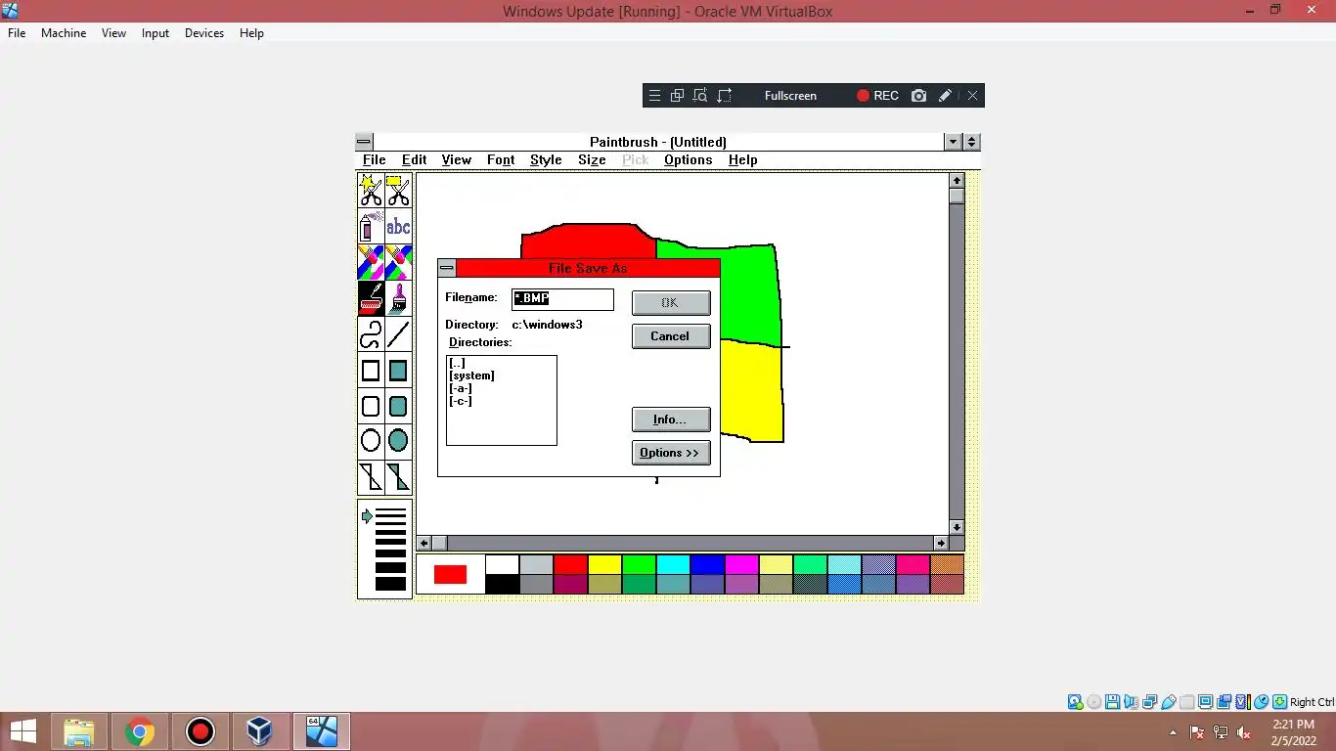1336x751 pixels.
Task: Select the Pick rectangular cutout tool
Action: [398, 190]
